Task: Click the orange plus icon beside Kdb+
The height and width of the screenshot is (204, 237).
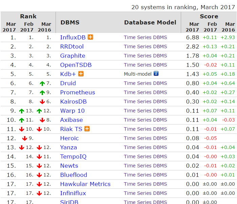Action: pyautogui.click(x=81, y=74)
